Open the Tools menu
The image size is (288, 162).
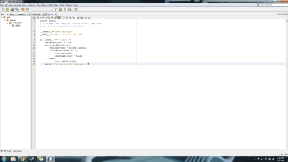point(62,5)
